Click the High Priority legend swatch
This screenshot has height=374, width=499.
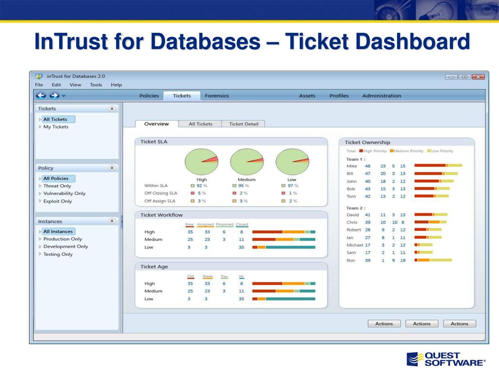point(361,151)
